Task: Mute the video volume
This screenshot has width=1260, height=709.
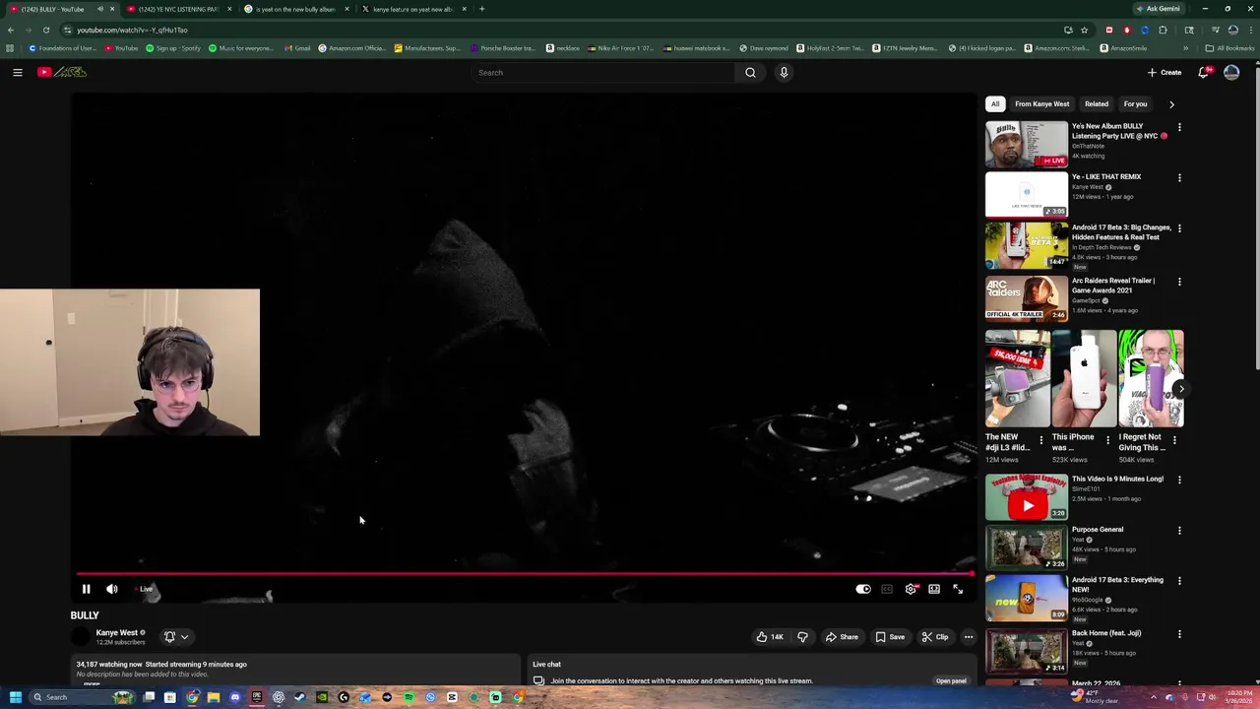Action: coord(112,589)
